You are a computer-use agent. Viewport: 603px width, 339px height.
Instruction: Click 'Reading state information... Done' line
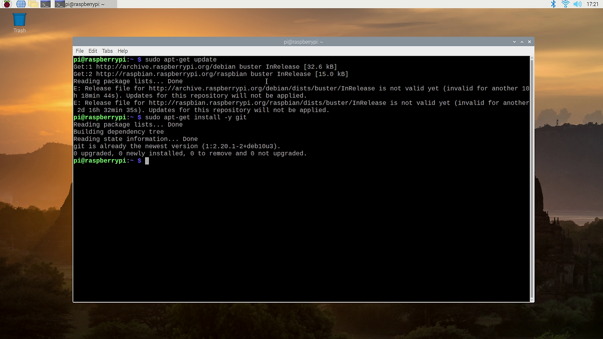[136, 139]
